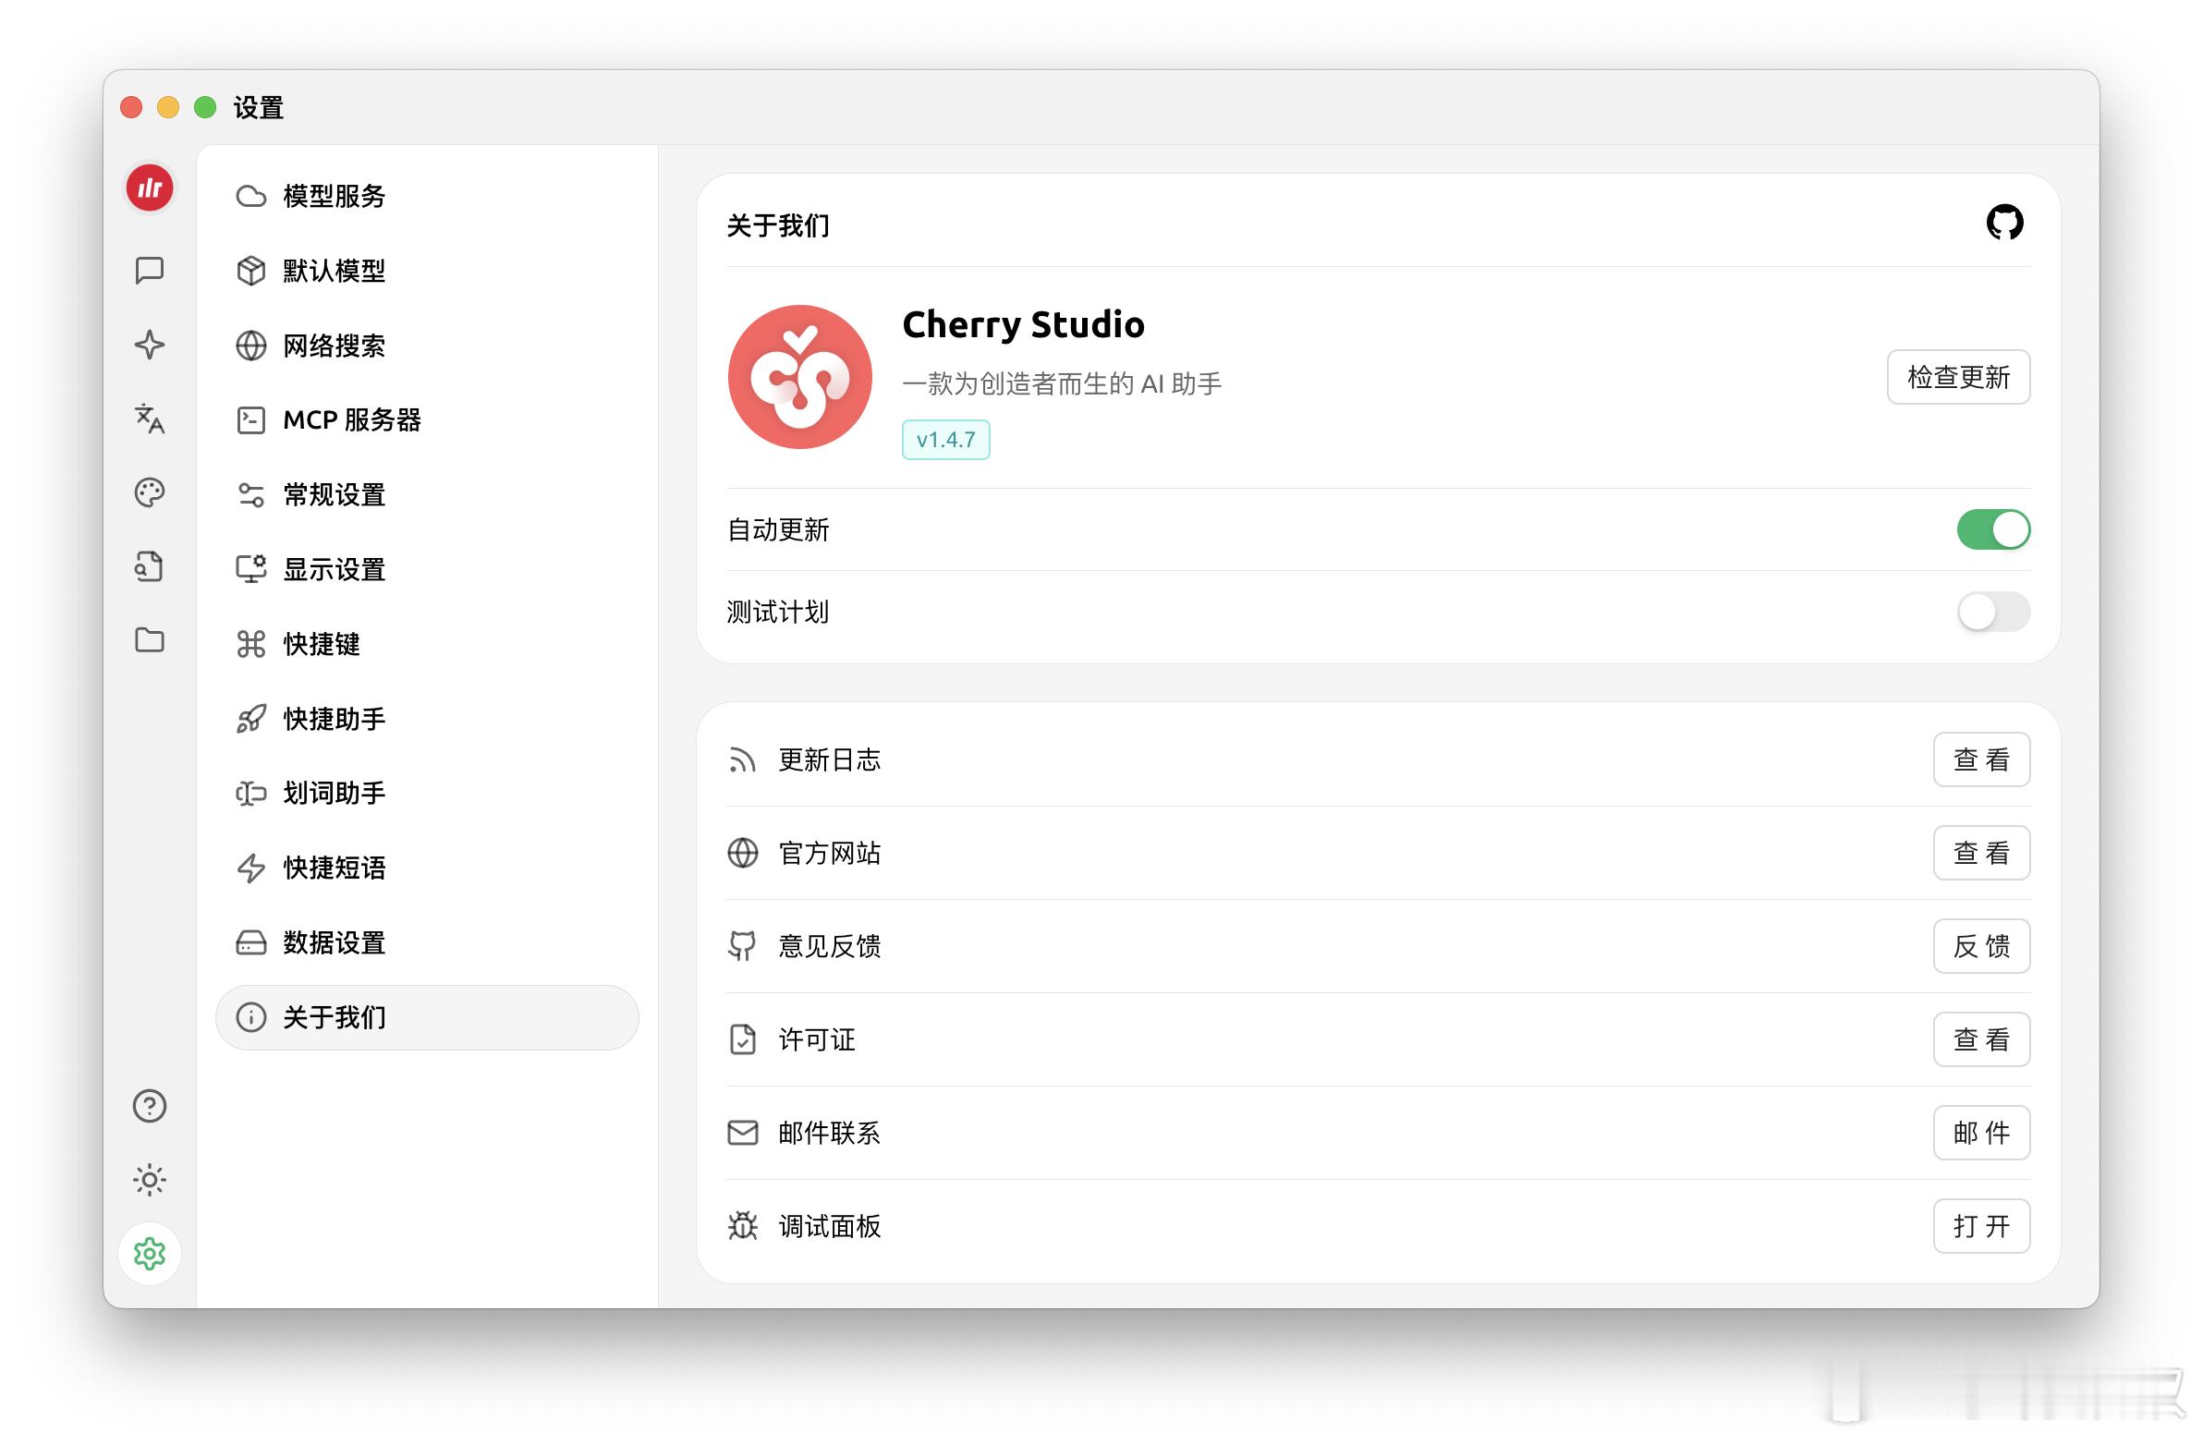Viewport: 2203px width, 1445px height.
Task: Select 关于我们 menu item
Action: (428, 1017)
